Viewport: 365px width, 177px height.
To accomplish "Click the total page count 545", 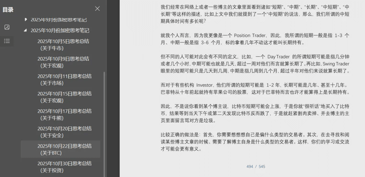I will (x=262, y=167).
